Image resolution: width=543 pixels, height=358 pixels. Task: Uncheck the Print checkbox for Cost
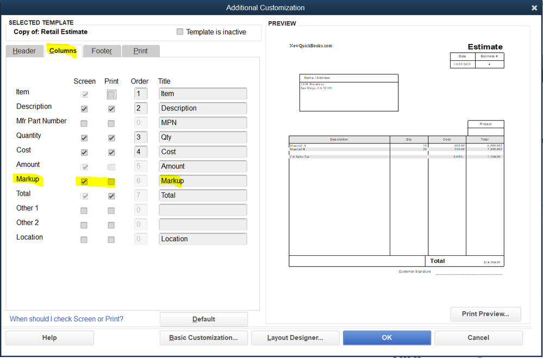click(x=111, y=152)
